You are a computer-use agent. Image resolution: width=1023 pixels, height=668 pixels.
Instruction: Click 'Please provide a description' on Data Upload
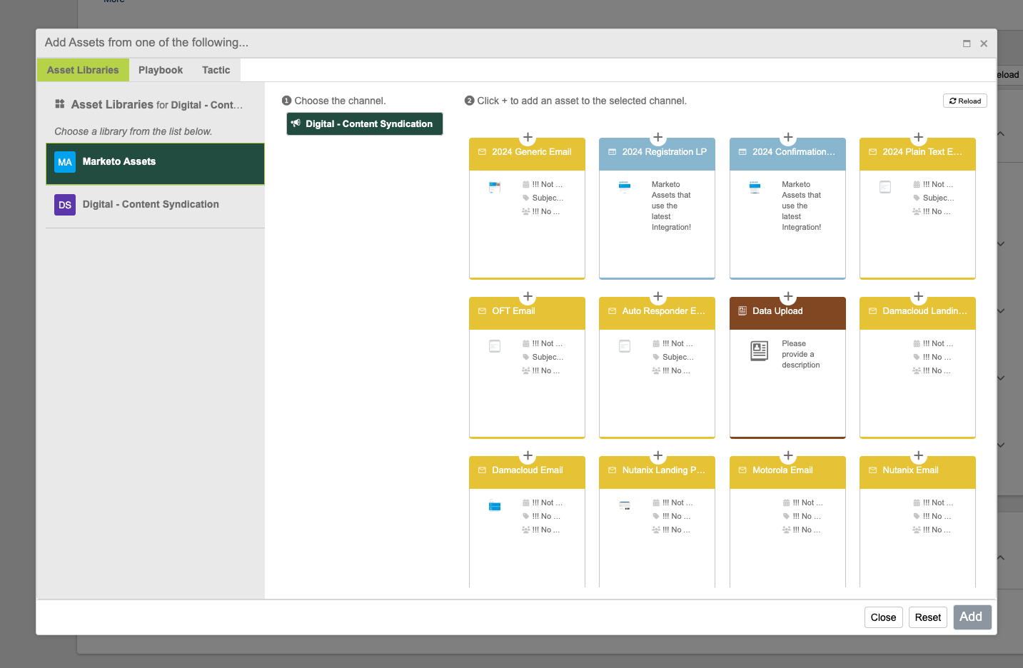click(x=800, y=354)
